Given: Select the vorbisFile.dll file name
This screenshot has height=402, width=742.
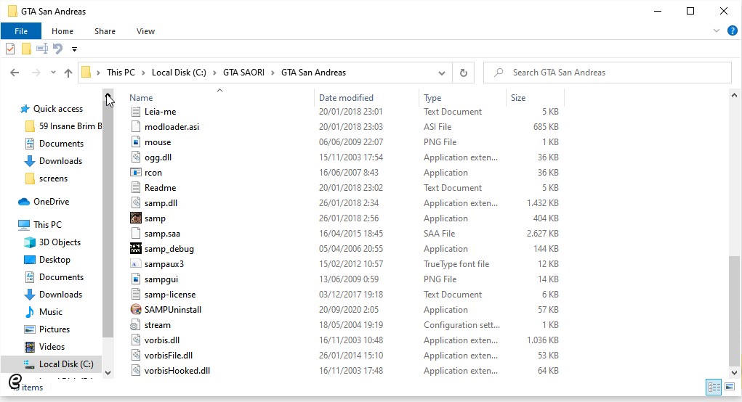Looking at the screenshot, I should pyautogui.click(x=169, y=356).
